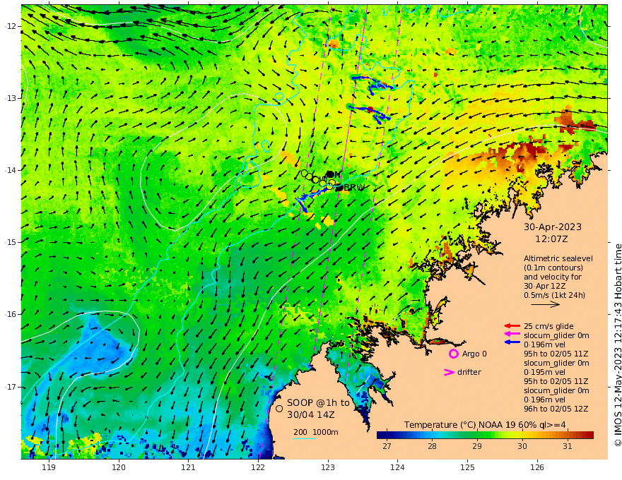Image resolution: width=622 pixels, height=480 pixels.
Task: Click the '30 Apr 12Z' legend line
Action: (x=545, y=286)
